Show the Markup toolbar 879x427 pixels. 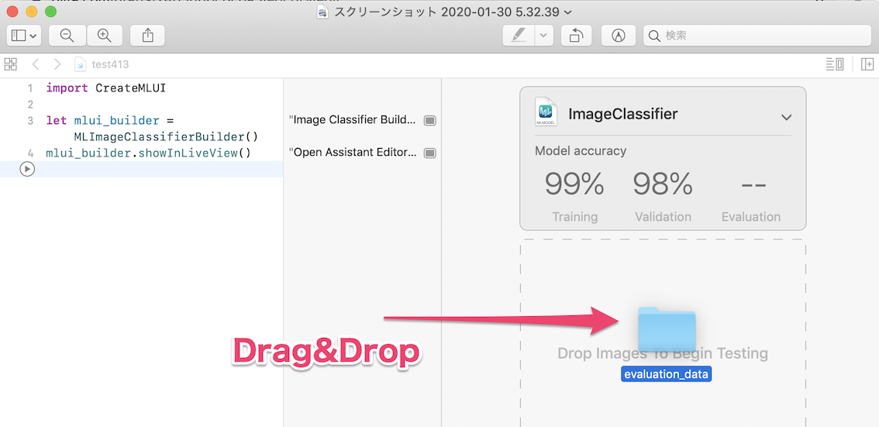[x=619, y=36]
